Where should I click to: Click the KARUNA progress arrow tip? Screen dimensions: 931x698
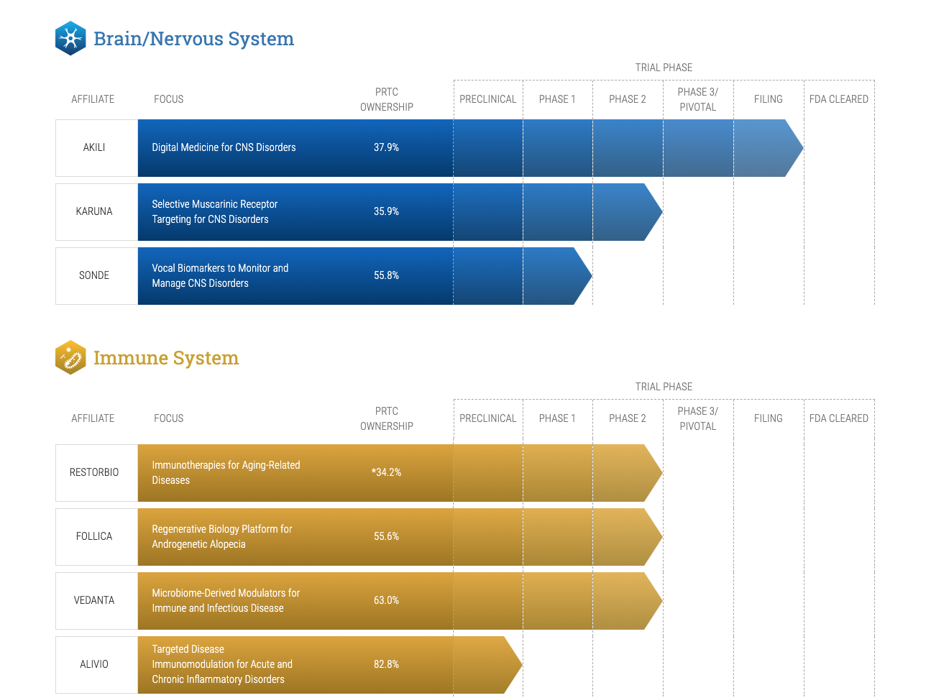pos(653,212)
